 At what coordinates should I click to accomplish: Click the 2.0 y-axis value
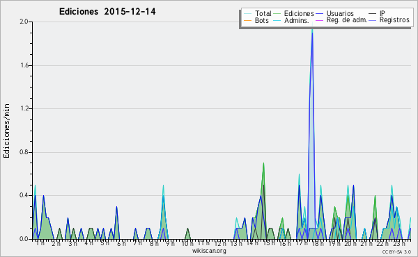pos(24,22)
